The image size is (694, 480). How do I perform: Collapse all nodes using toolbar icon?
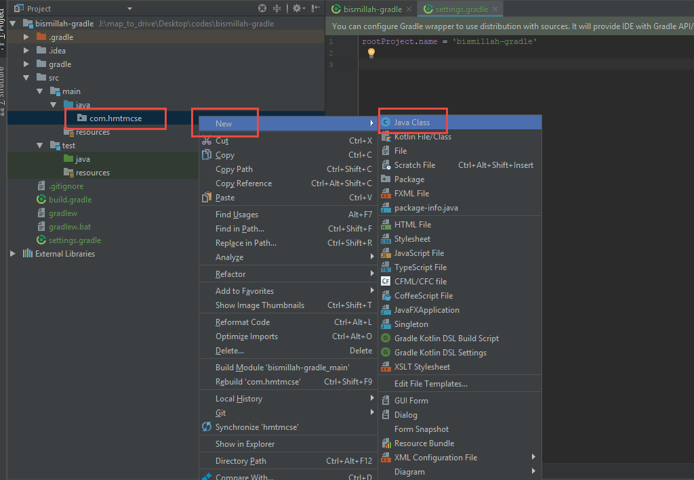click(x=277, y=9)
